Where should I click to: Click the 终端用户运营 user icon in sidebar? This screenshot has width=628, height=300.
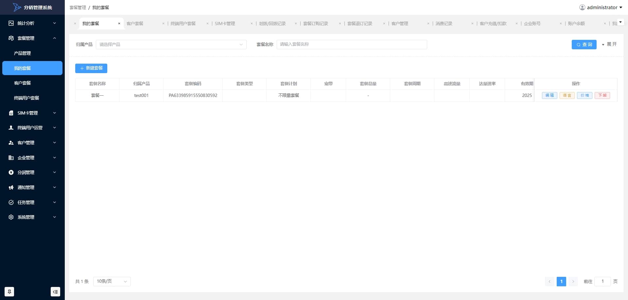coord(11,128)
